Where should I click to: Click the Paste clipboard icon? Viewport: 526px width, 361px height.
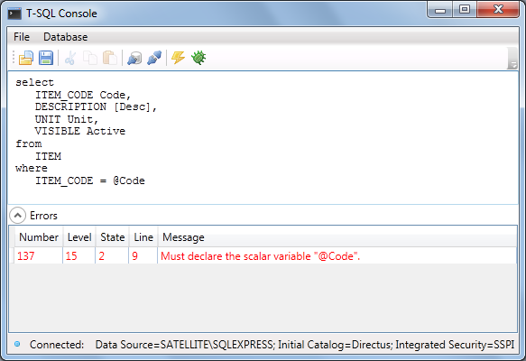coord(110,58)
